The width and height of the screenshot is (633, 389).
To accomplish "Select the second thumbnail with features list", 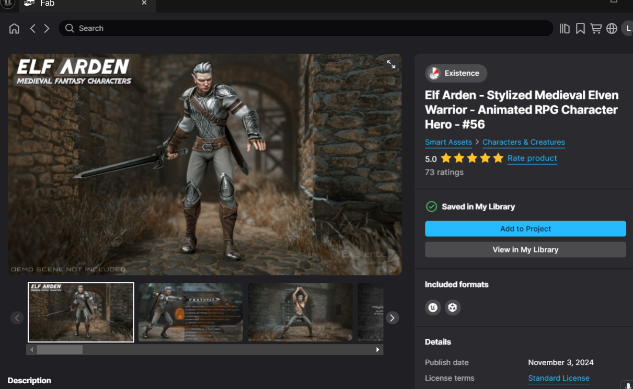I will [x=191, y=312].
